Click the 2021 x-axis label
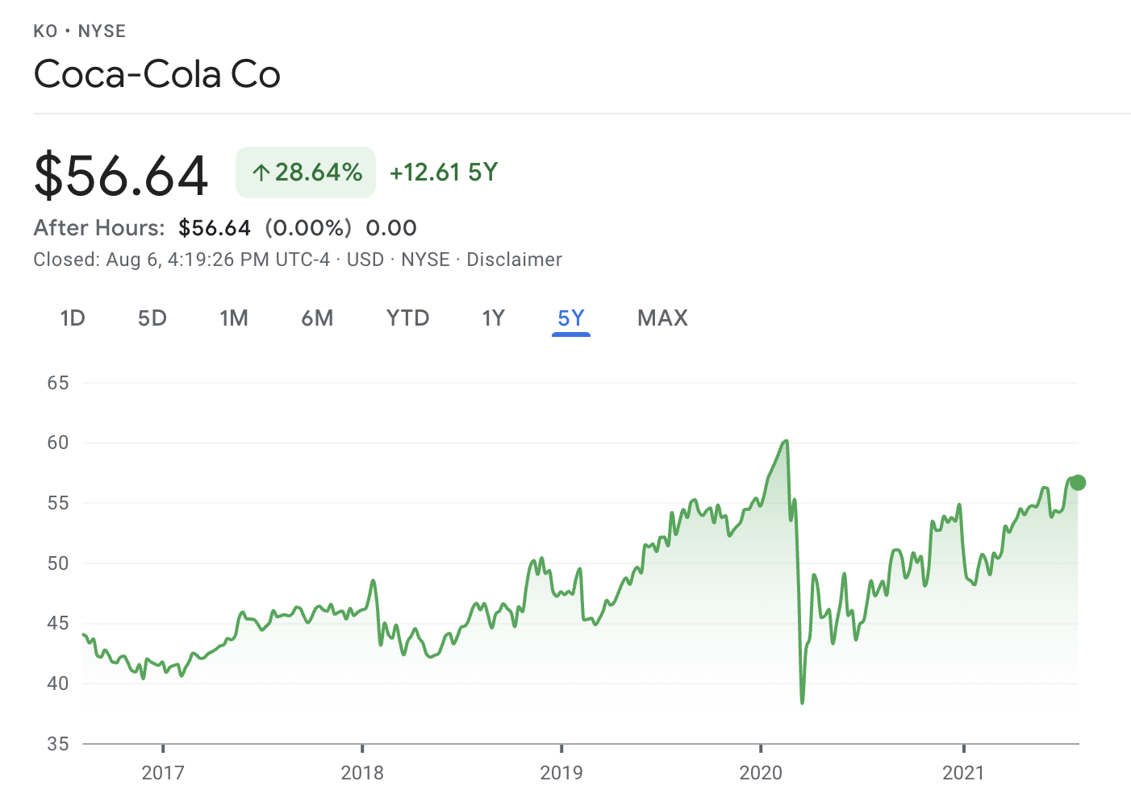1131x806 pixels. click(x=963, y=773)
